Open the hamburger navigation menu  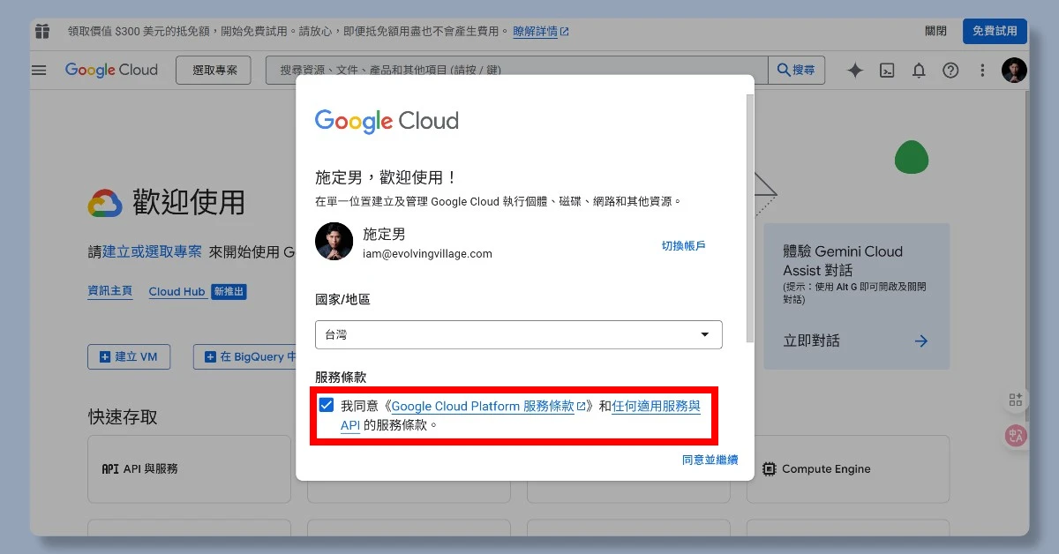pyautogui.click(x=39, y=71)
